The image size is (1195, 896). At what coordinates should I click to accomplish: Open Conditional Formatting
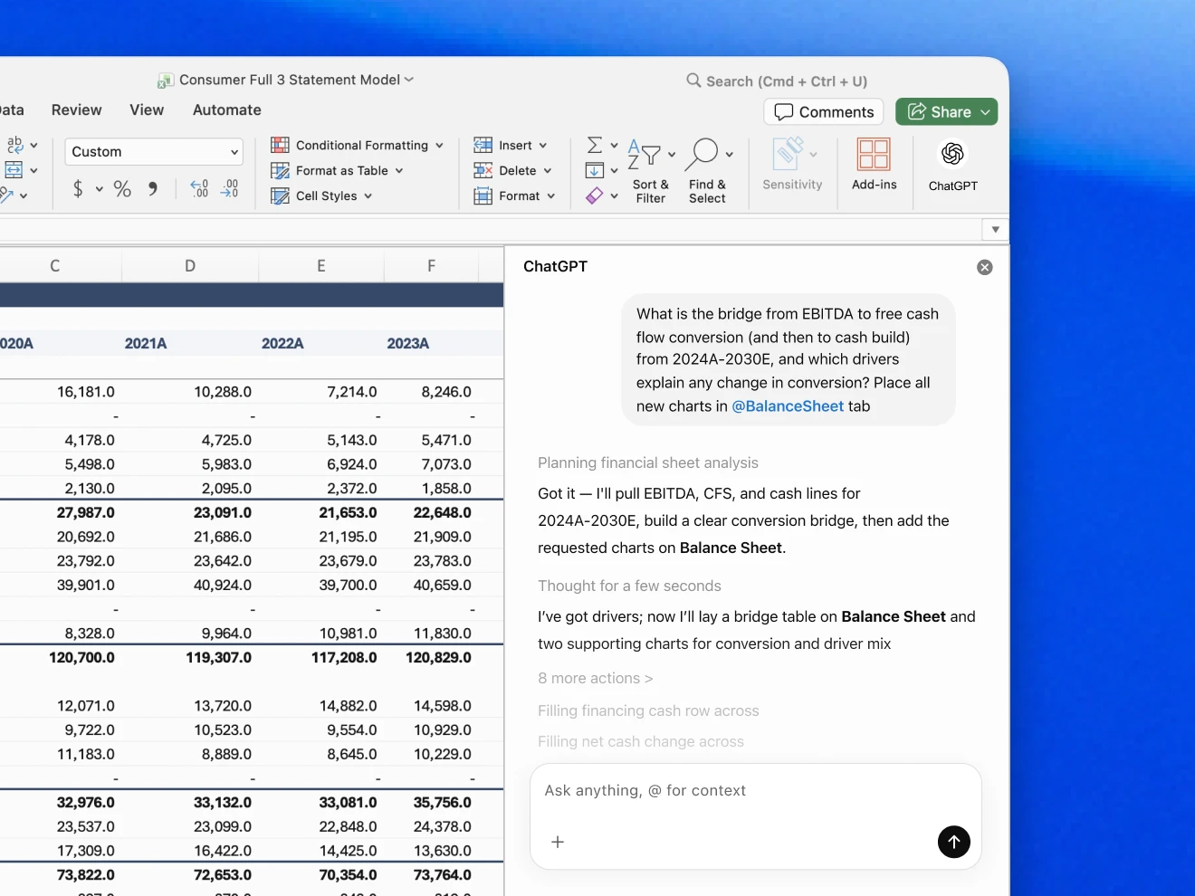pyautogui.click(x=358, y=145)
